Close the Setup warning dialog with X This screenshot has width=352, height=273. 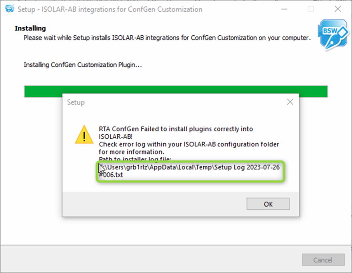coord(290,102)
